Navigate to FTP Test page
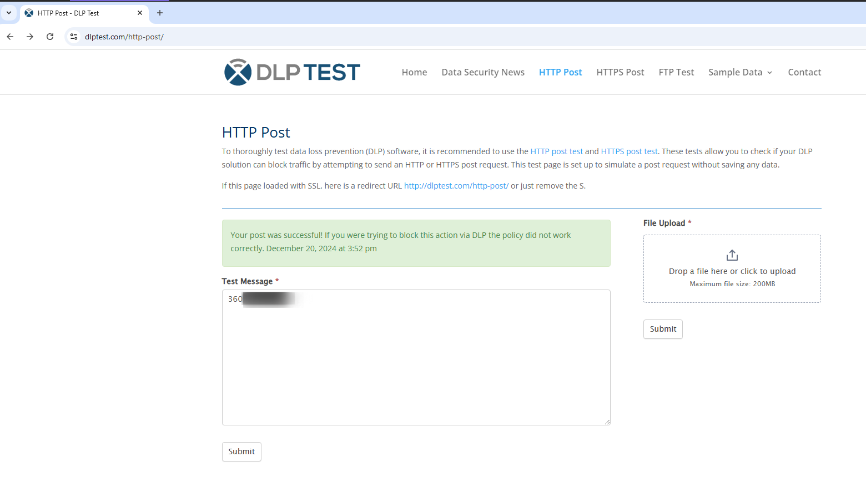Viewport: 866px width, 477px height. (x=676, y=72)
